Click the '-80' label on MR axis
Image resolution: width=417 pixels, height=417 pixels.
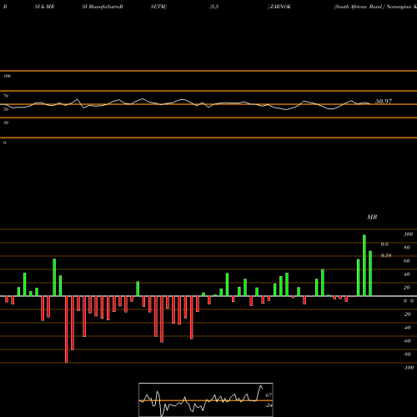407,354
